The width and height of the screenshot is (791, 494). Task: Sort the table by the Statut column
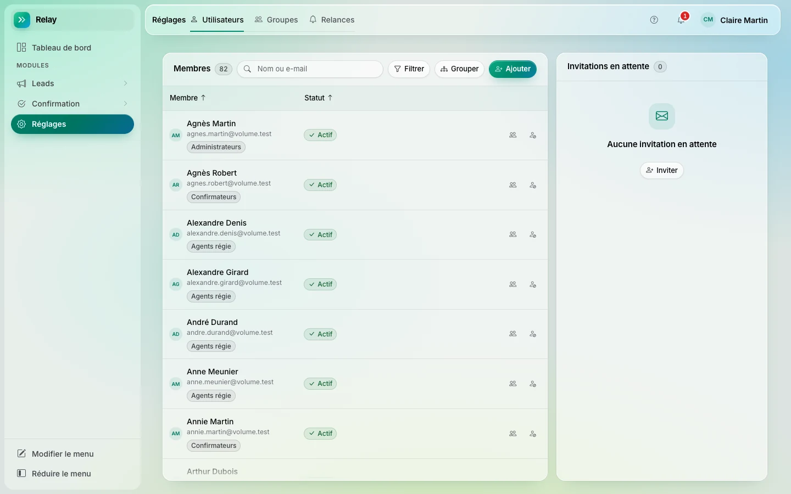(319, 98)
